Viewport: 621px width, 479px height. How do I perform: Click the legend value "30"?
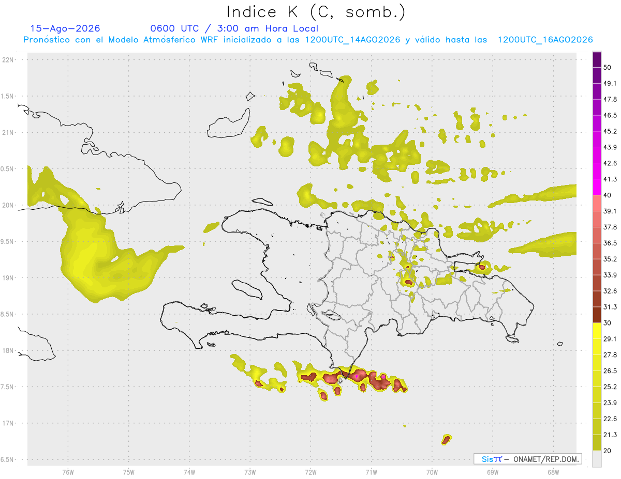(x=607, y=323)
